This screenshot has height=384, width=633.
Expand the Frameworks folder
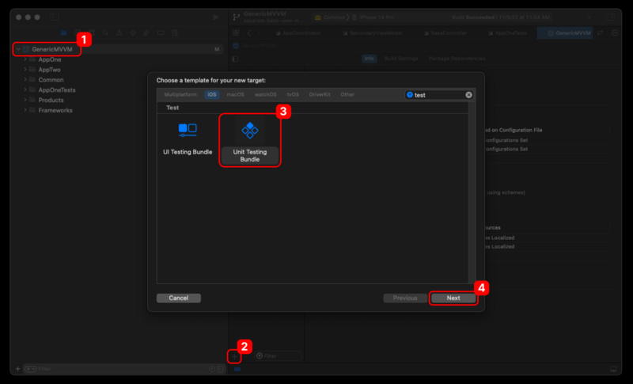(25, 111)
